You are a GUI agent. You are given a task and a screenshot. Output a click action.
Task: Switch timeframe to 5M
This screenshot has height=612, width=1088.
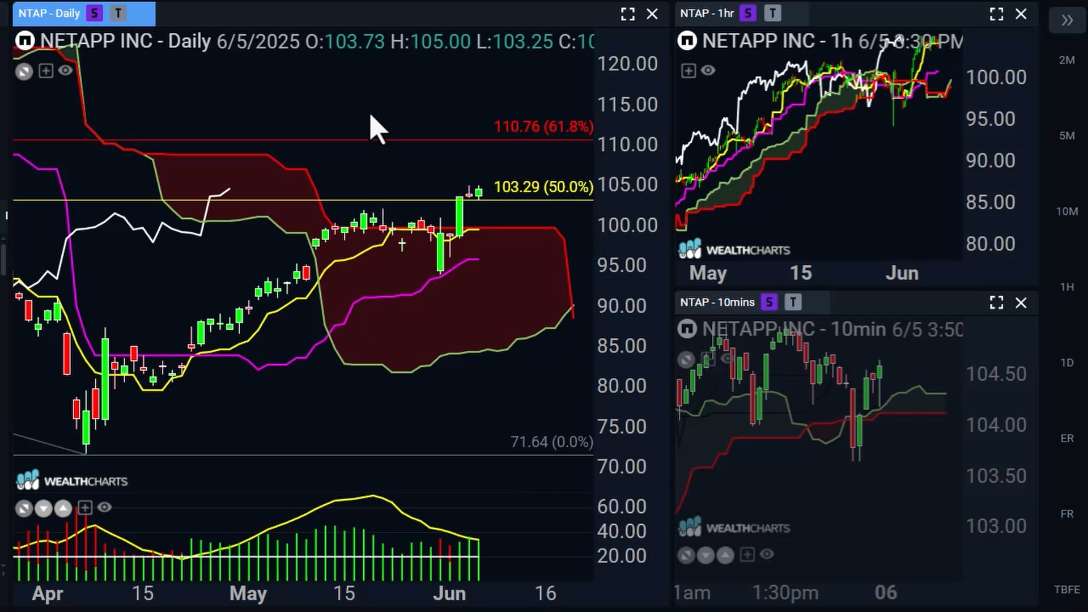pos(1067,136)
